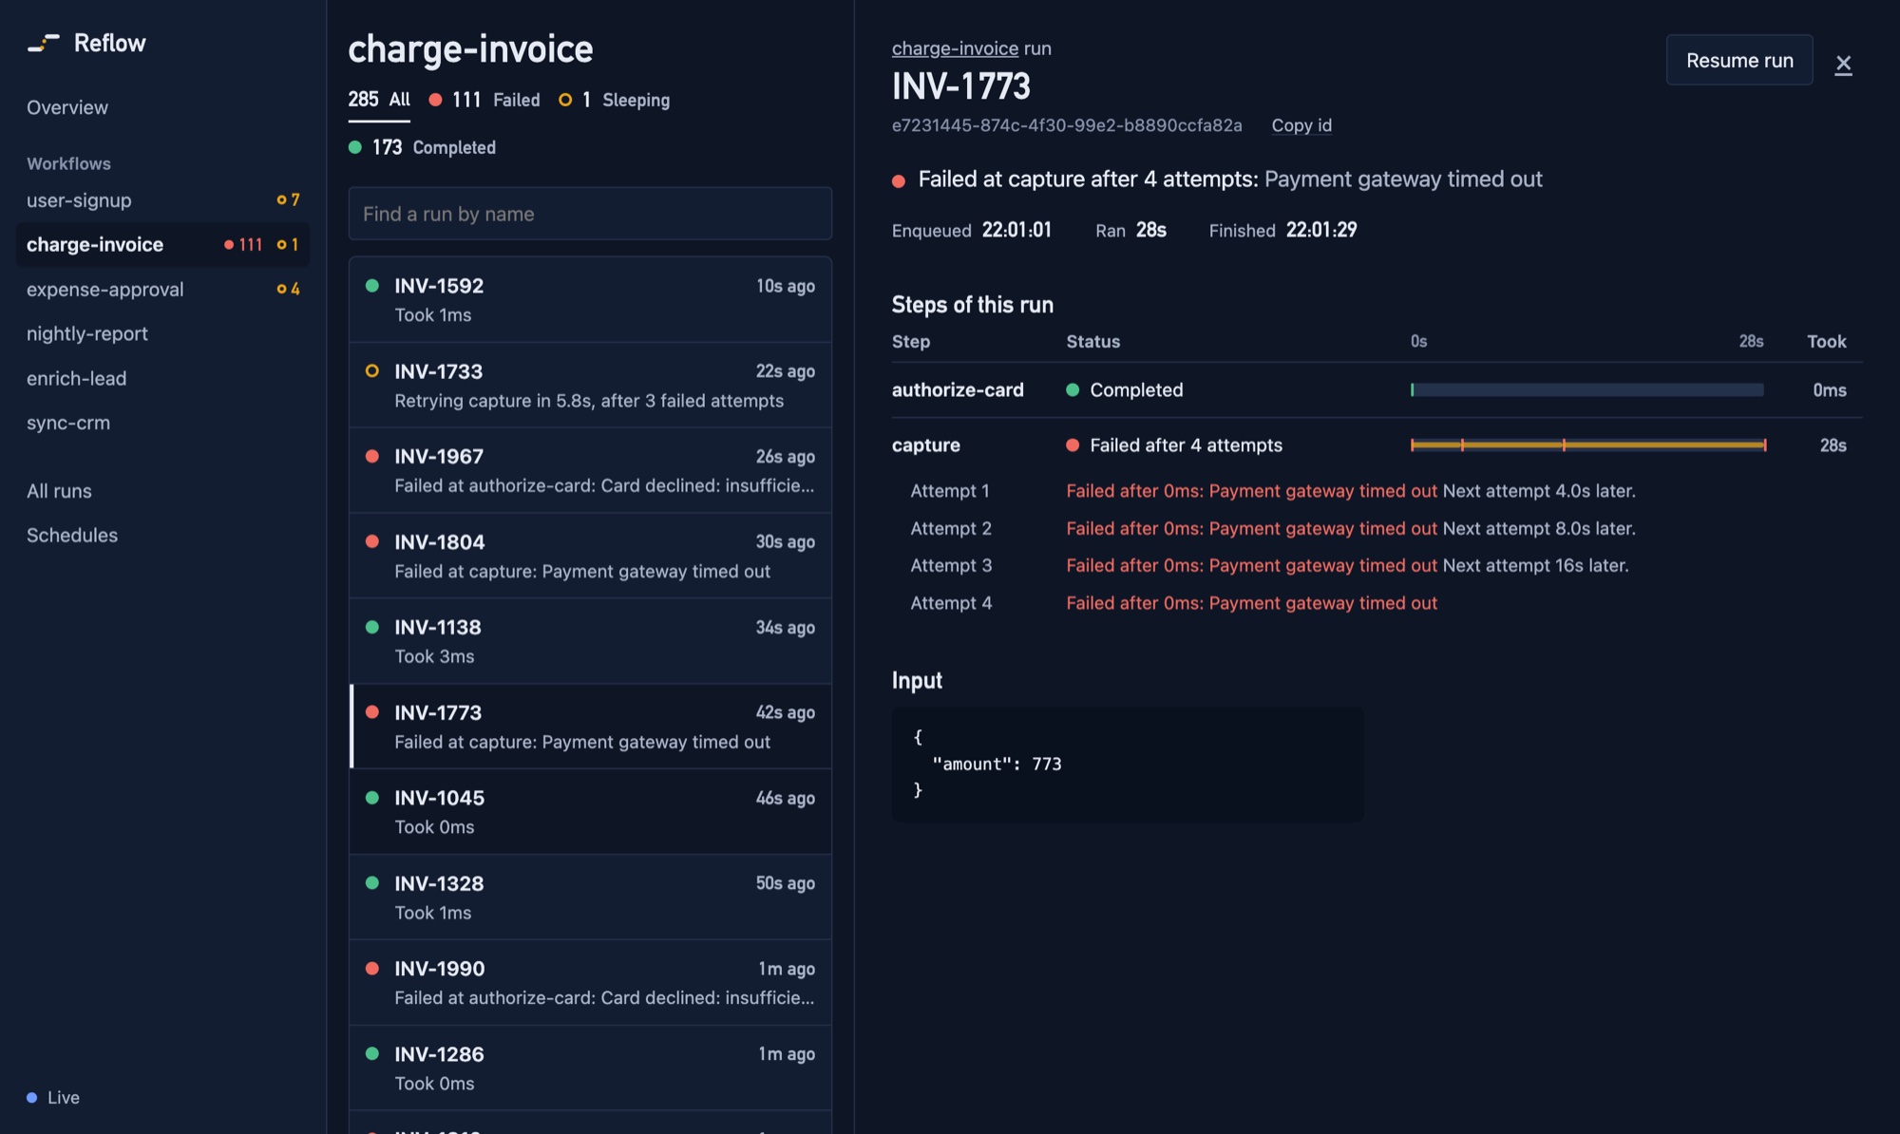This screenshot has width=1900, height=1134.
Task: Copy the run id via Copy id
Action: [x=1301, y=125]
